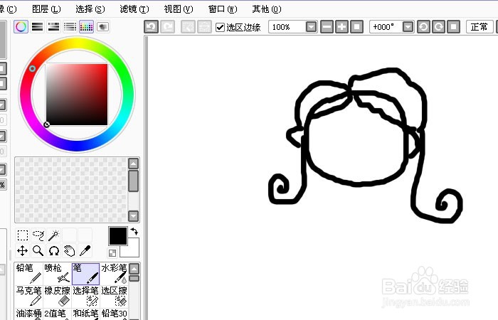Choose the 2值笔 binary pen
The height and width of the screenshot is (320, 498).
click(x=57, y=314)
